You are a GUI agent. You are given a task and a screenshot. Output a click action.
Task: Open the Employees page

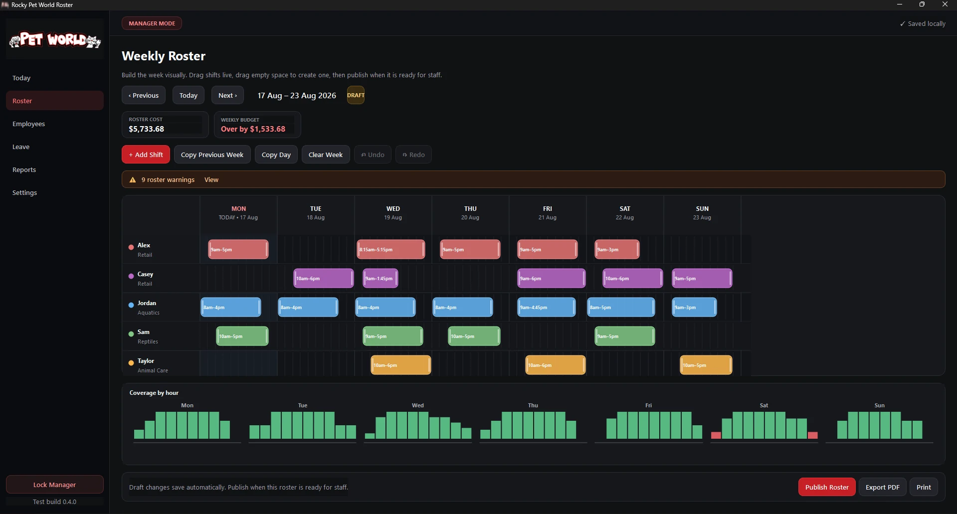tap(55, 124)
